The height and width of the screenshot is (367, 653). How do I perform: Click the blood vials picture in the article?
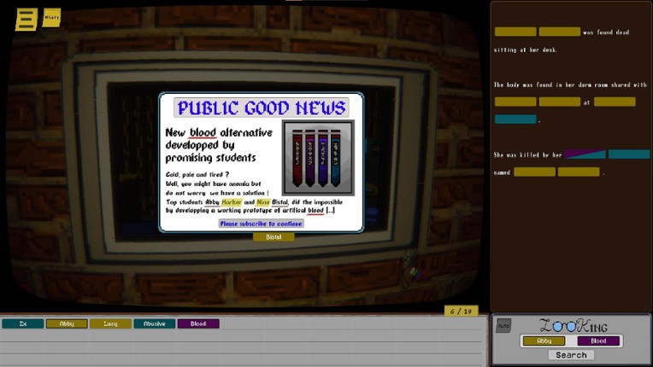[317, 157]
